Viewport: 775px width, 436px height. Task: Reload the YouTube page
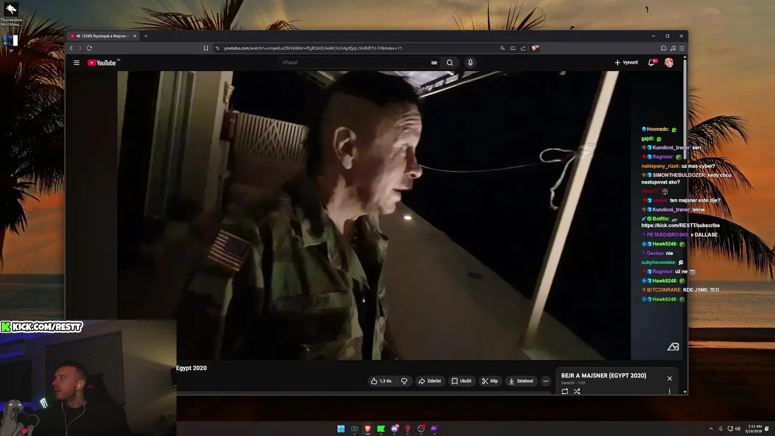click(90, 48)
